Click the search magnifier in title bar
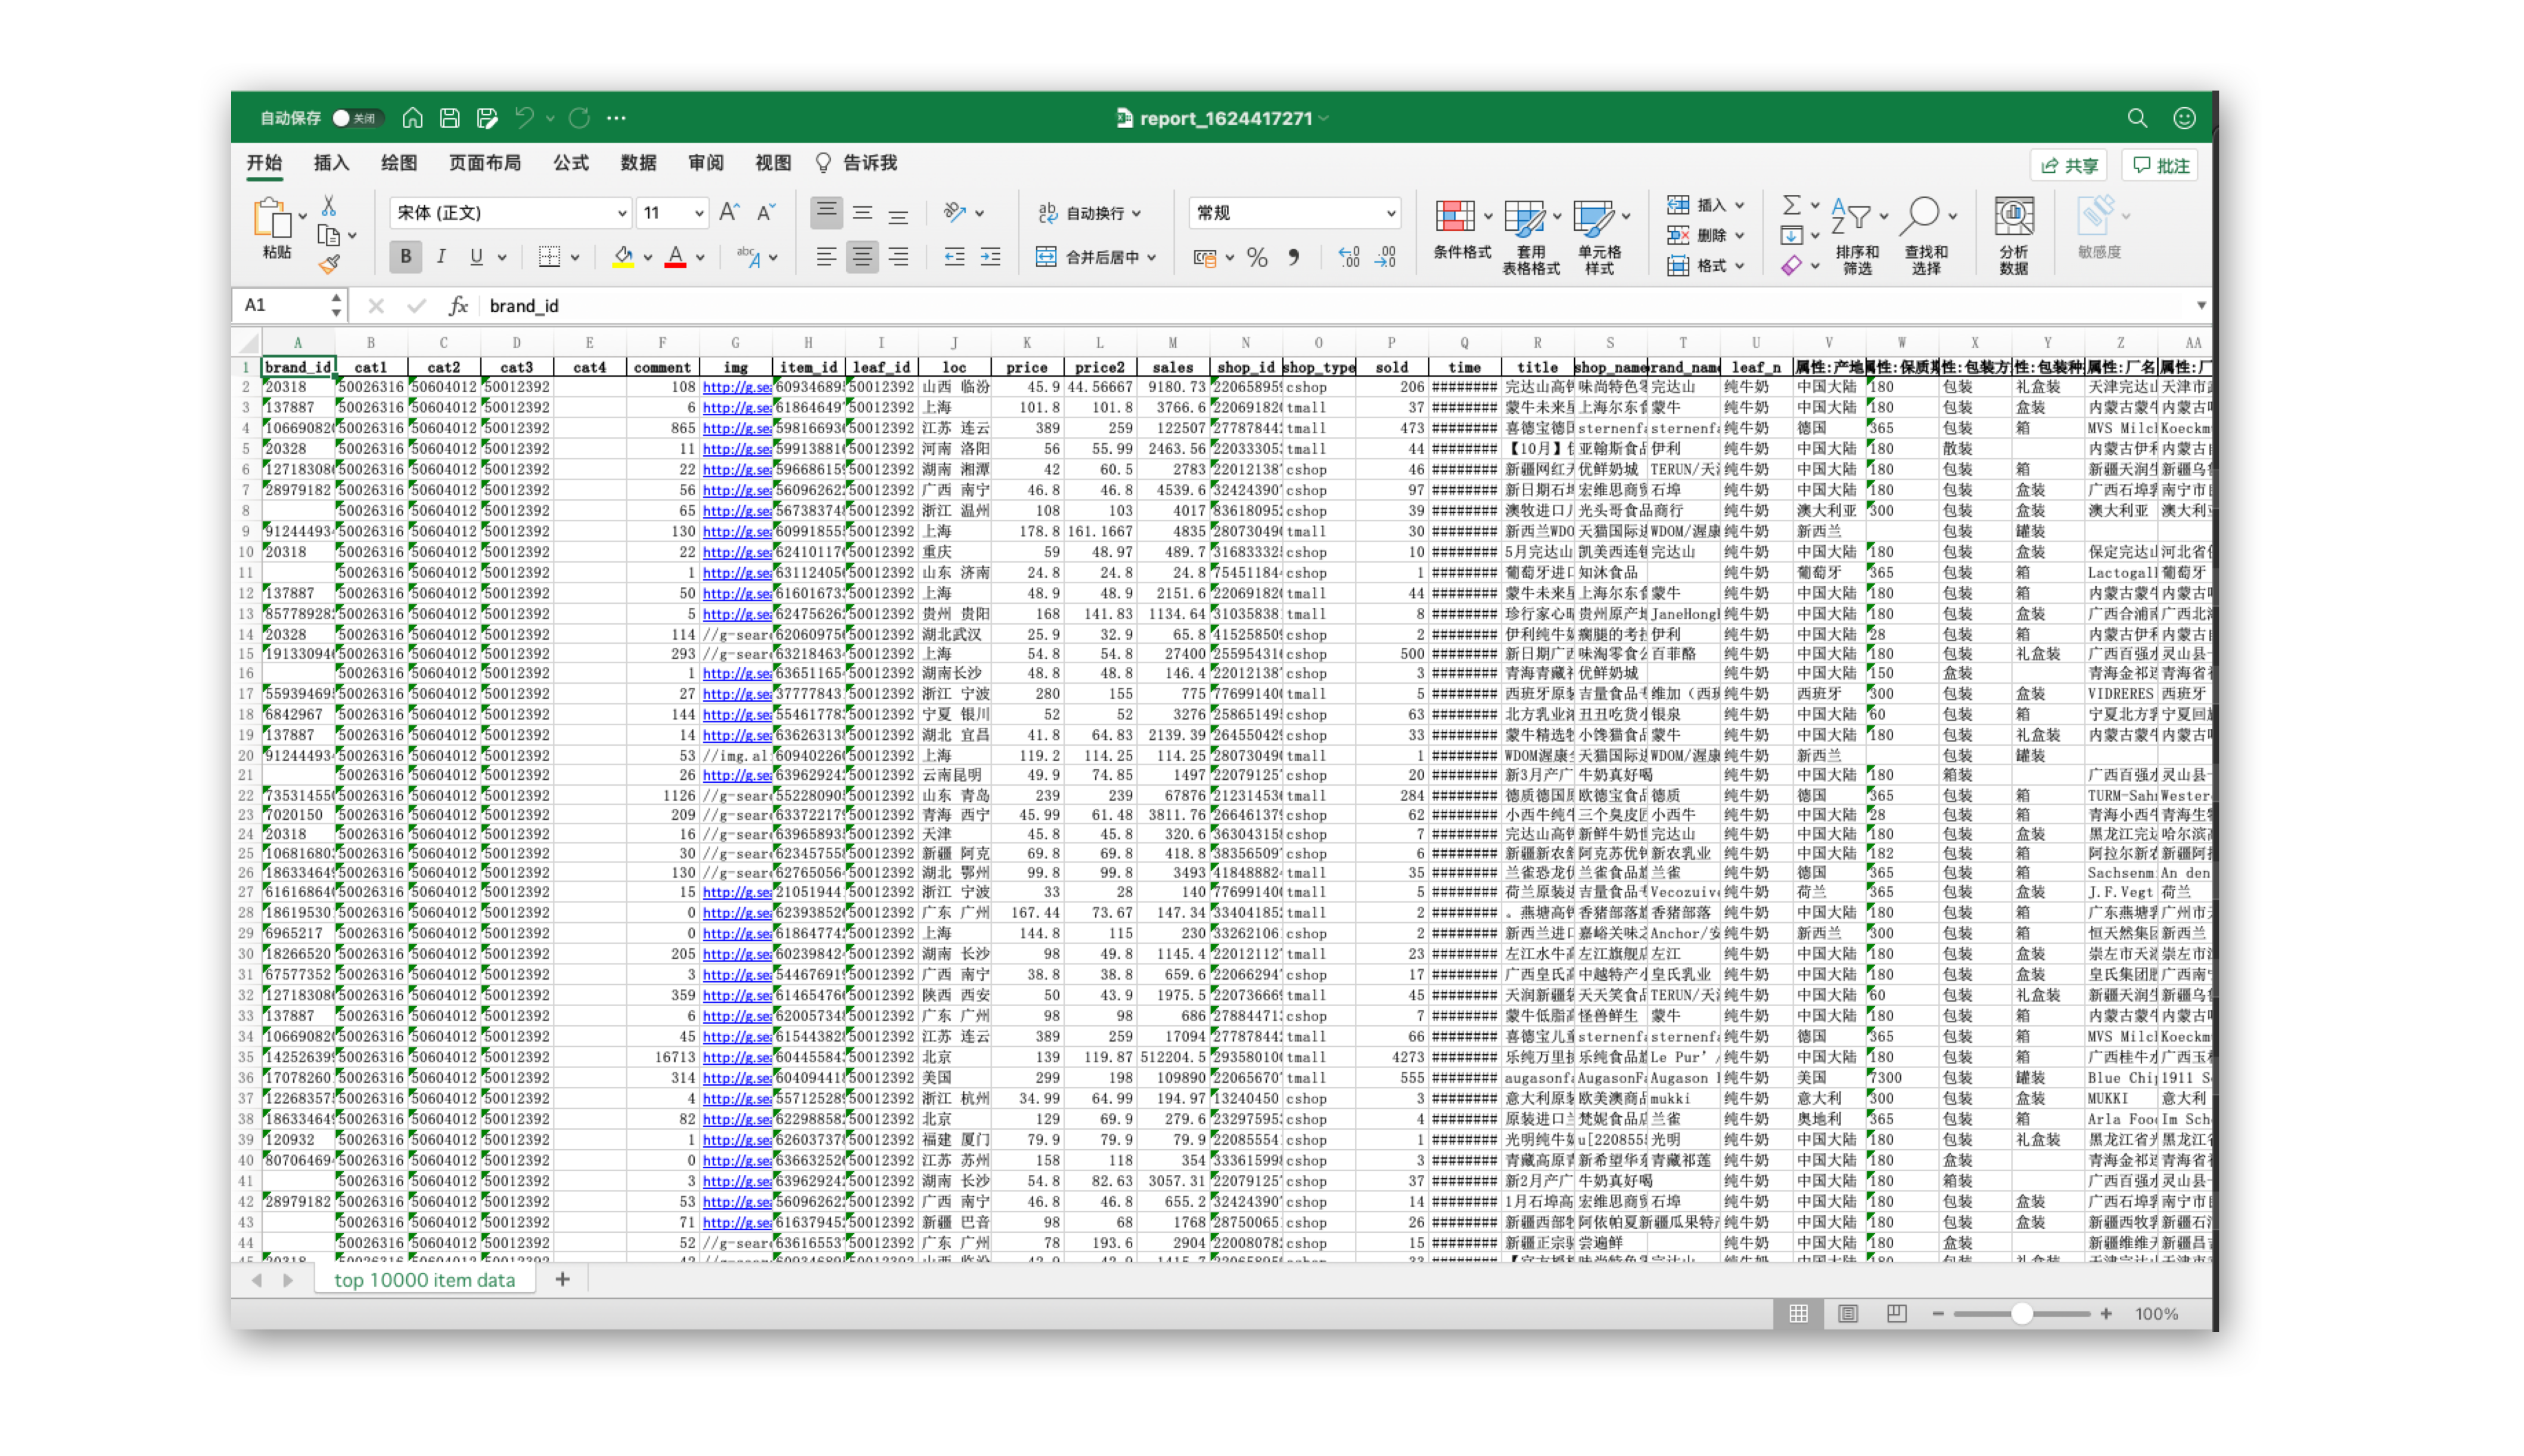Screen dimensions: 2524x1456 (2137, 118)
